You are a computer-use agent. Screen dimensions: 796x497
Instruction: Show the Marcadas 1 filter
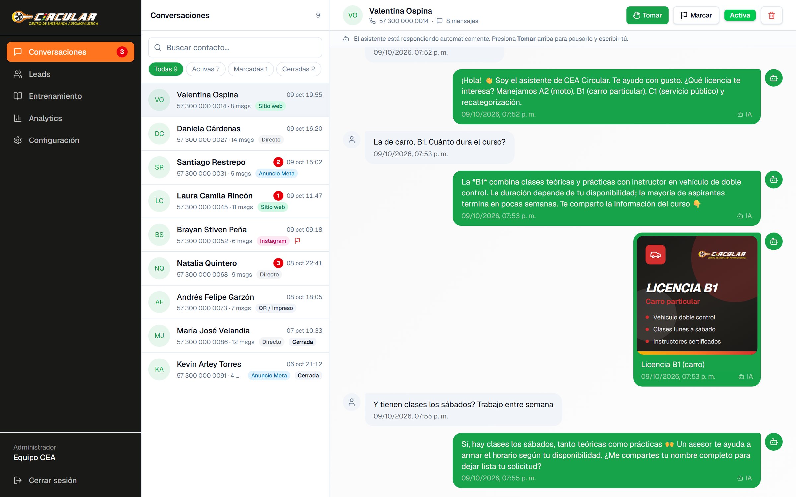(x=250, y=69)
